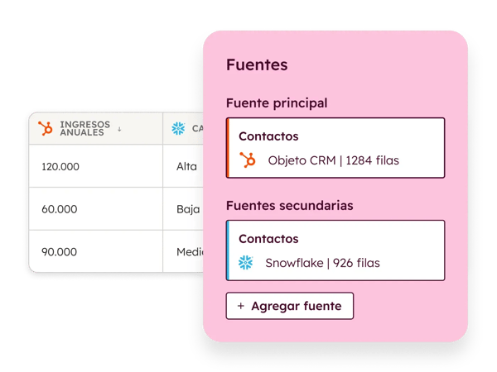Viewport: 497px width, 372px height.
Task: Click HubSpot icon in Ingresos Anuales header
Action: click(x=46, y=128)
